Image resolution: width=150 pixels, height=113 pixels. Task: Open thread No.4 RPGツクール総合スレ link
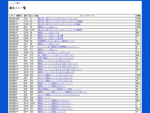coord(48,27)
